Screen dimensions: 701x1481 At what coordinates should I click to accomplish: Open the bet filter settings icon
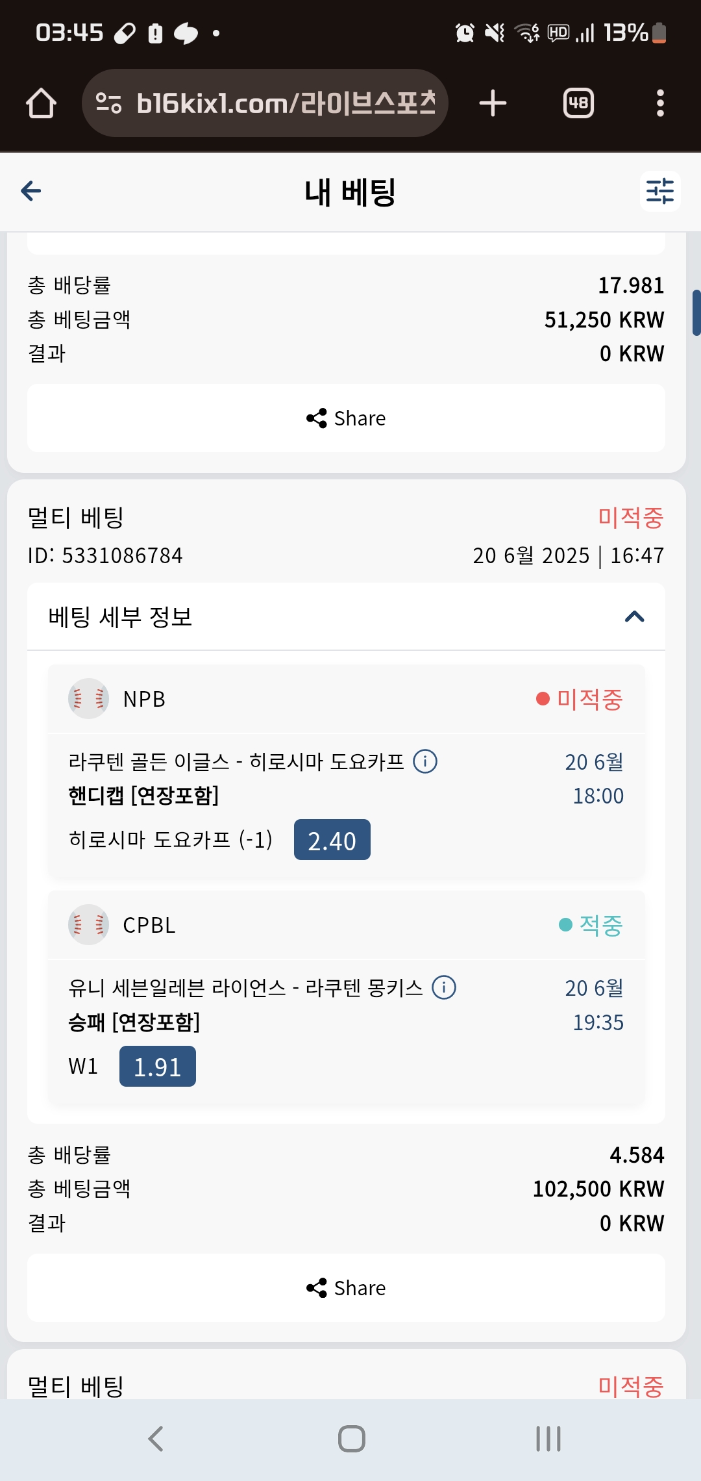pos(659,192)
